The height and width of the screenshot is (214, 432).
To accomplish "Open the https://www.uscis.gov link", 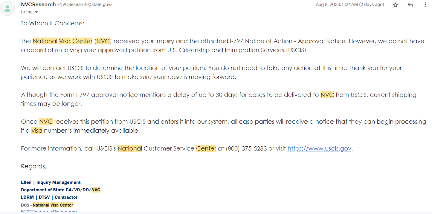I will point(319,148).
